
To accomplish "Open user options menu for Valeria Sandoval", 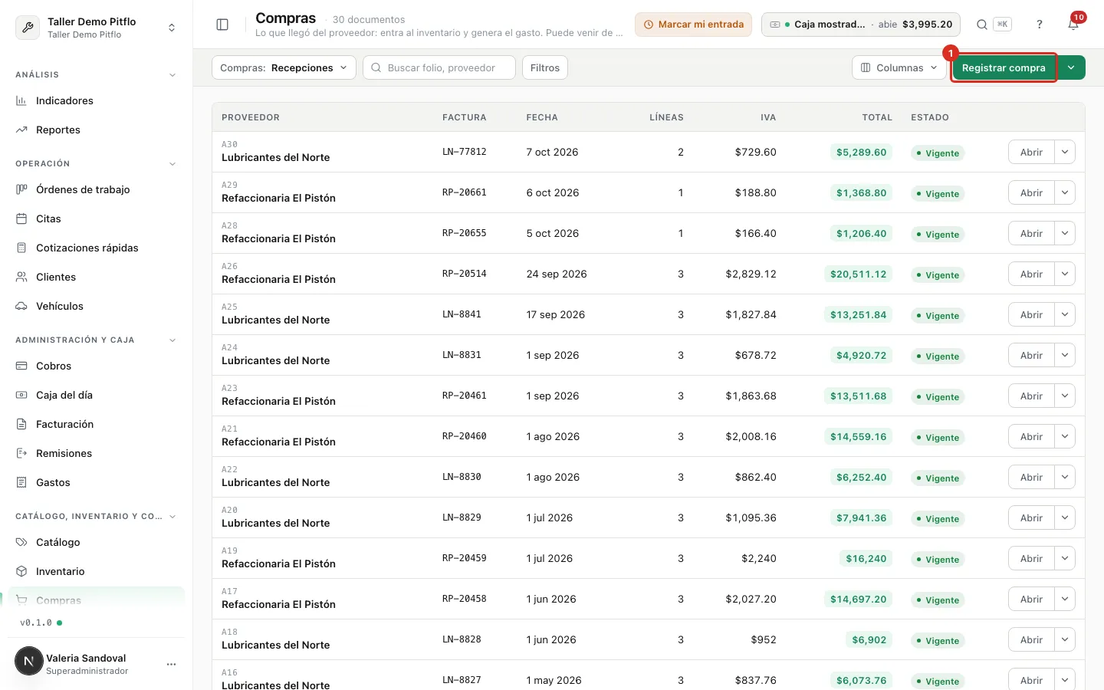I will coord(171,664).
